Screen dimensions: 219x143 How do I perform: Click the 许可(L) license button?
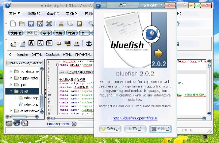tap(135, 129)
